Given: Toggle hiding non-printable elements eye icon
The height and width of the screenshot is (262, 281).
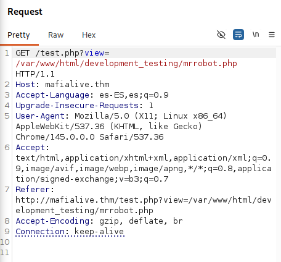Looking at the screenshot, I should (x=221, y=35).
